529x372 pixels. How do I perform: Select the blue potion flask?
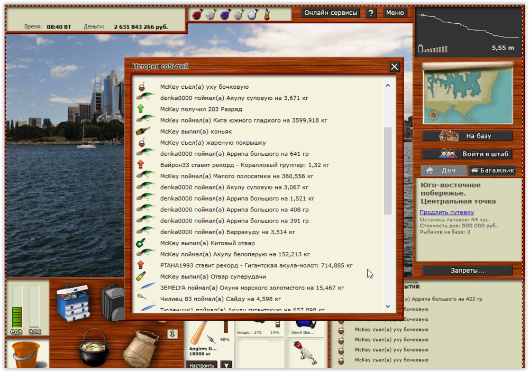[252, 15]
